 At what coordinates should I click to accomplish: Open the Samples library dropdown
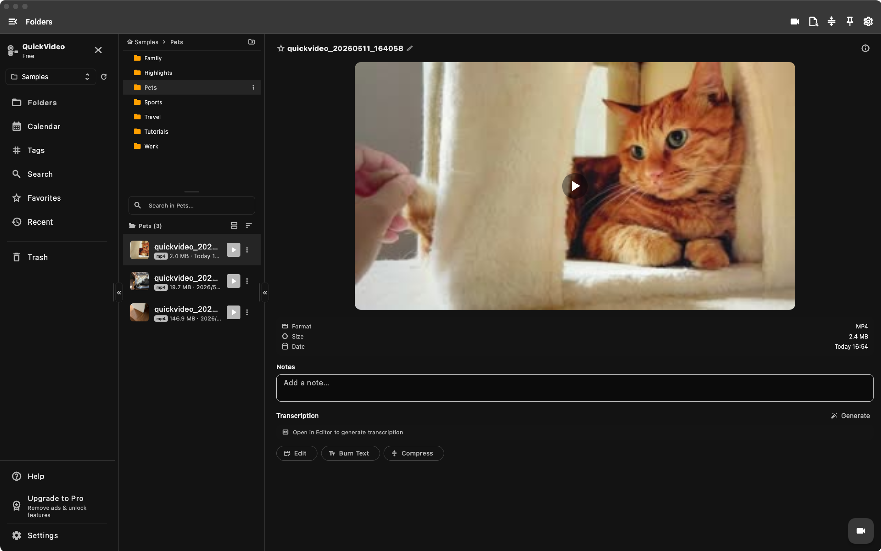[x=51, y=77]
